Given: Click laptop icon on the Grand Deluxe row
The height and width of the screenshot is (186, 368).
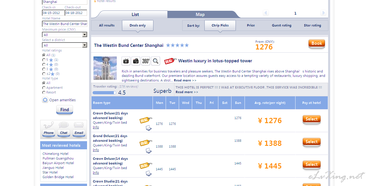Looking at the screenshot, I should [149, 151].
